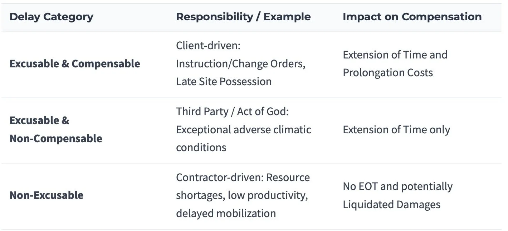
Task: Click Extension of Time and Prolongation Costs
Action: 395,64
